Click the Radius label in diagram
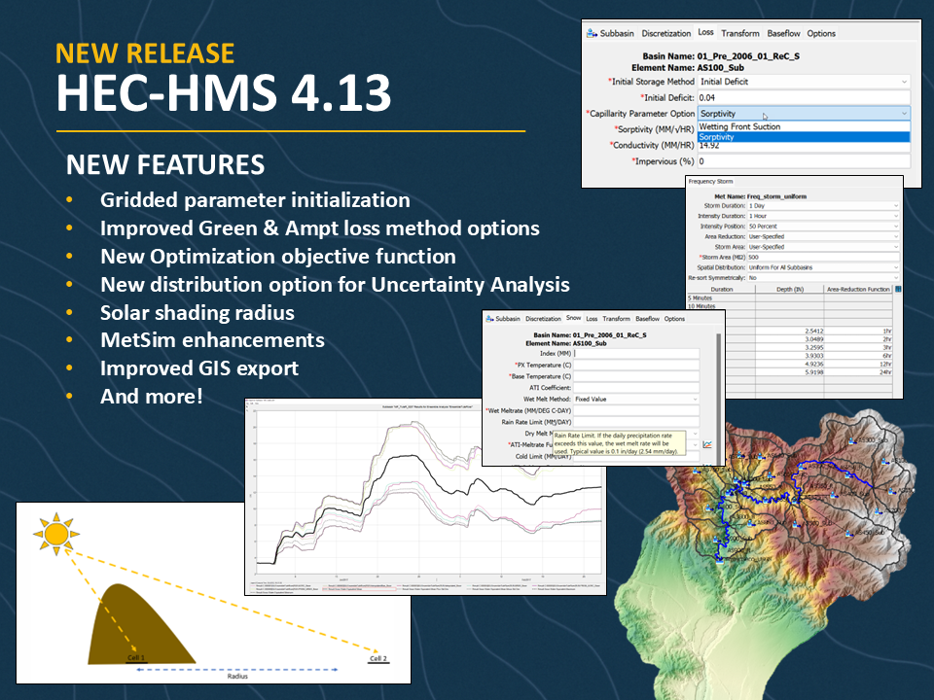 [x=237, y=677]
